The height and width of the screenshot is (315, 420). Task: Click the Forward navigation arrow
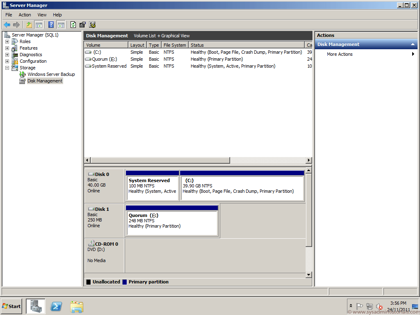[x=16, y=25]
